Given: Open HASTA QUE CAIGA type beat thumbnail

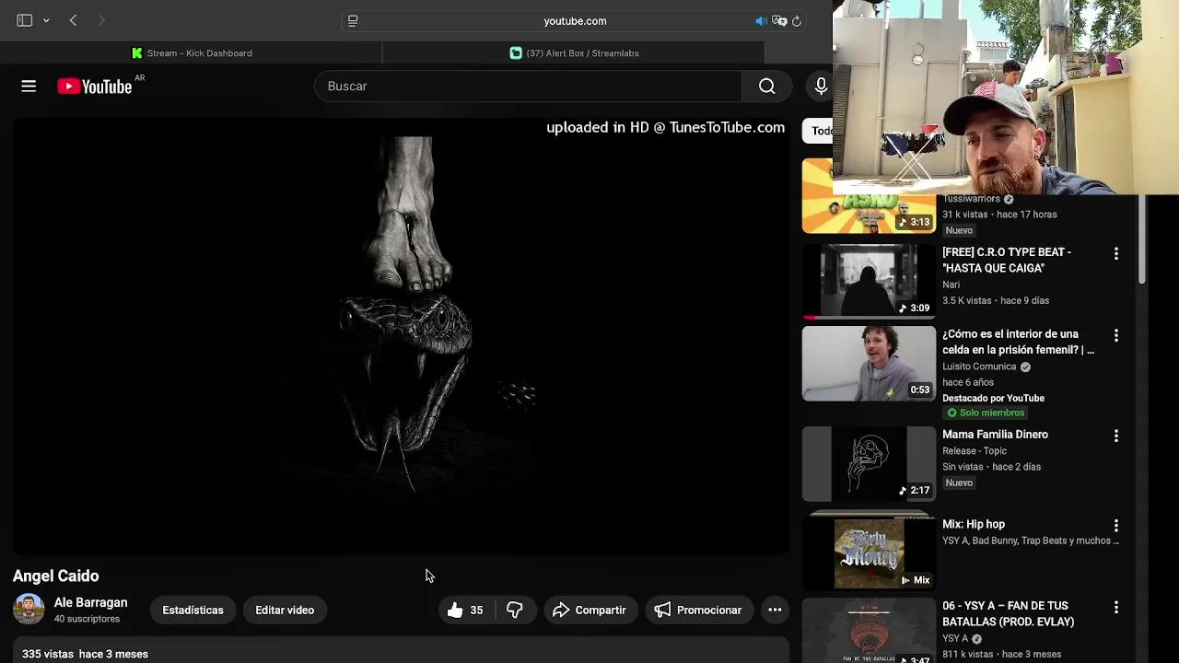Looking at the screenshot, I should tap(869, 281).
